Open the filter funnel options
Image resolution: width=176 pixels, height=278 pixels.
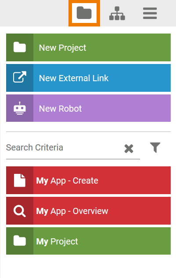(155, 147)
